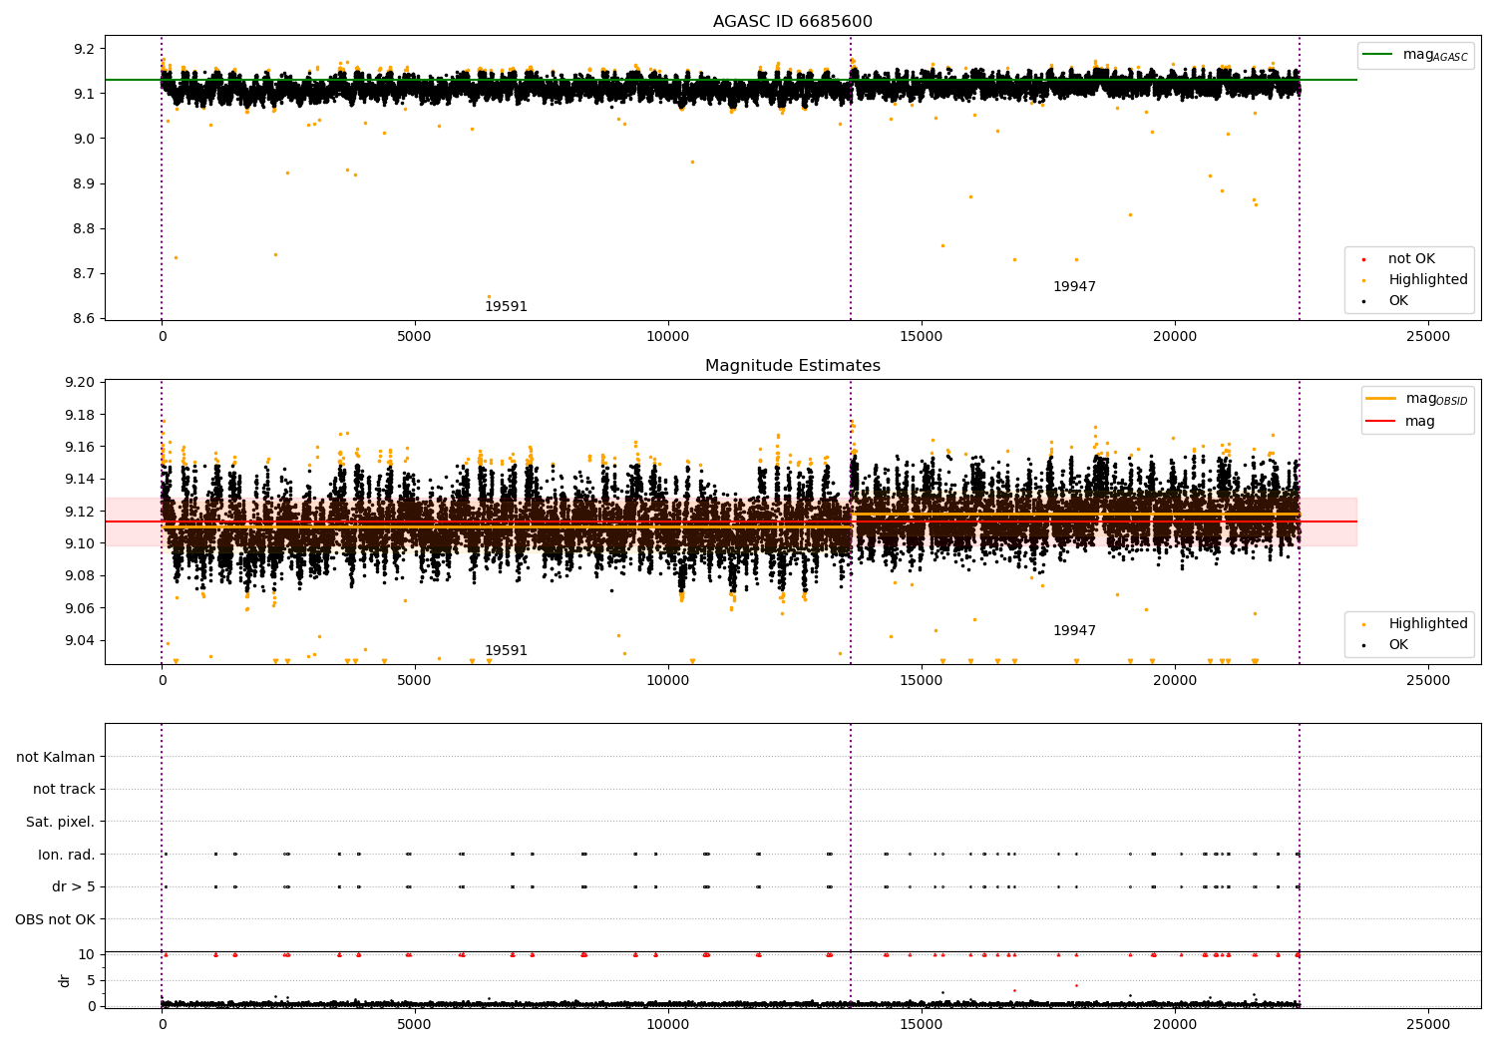Screen dimensions: 1496x1047
Task: Click 'OK' label in the middle plot legend
Action: tap(1398, 645)
